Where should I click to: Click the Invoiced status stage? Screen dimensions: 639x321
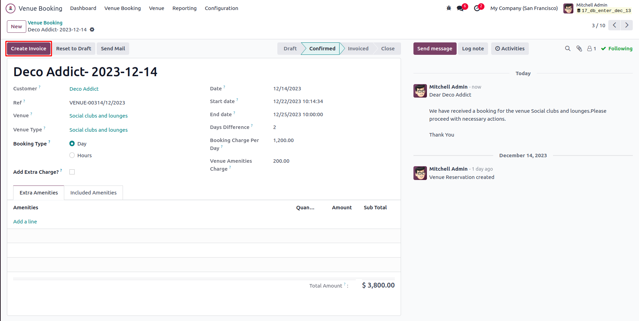point(358,49)
